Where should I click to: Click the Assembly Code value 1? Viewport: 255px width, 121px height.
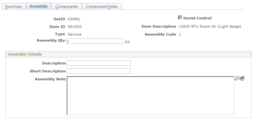pyautogui.click(x=180, y=34)
